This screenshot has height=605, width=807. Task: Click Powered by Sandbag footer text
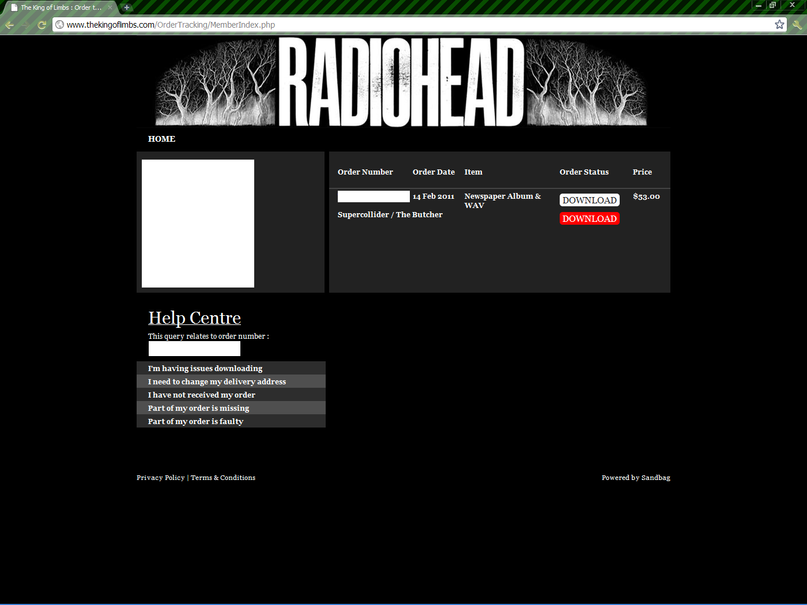pyautogui.click(x=636, y=478)
